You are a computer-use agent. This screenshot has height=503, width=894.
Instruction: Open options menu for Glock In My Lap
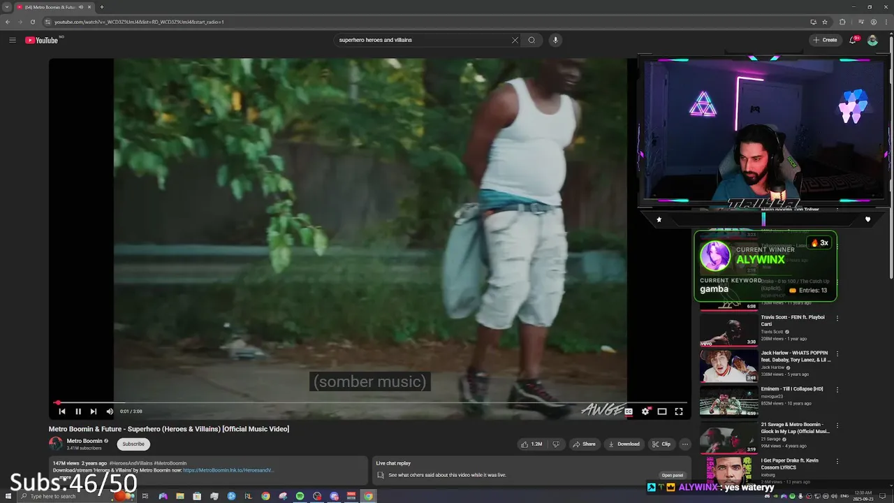point(837,425)
